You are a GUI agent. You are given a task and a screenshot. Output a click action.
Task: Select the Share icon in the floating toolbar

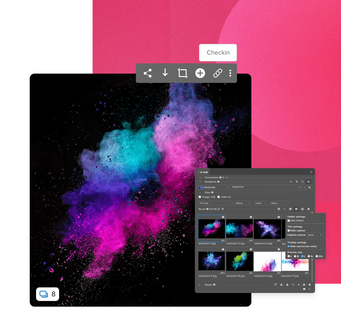148,73
